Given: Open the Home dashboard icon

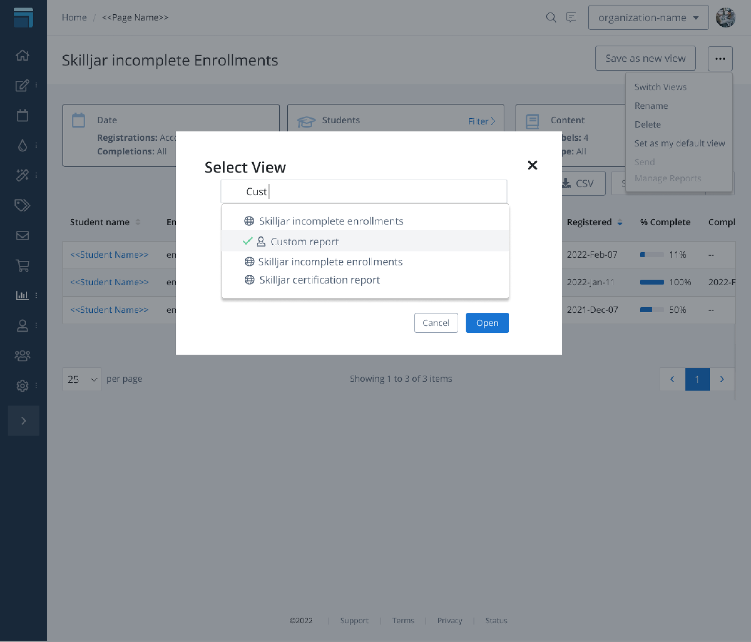Looking at the screenshot, I should [x=23, y=56].
